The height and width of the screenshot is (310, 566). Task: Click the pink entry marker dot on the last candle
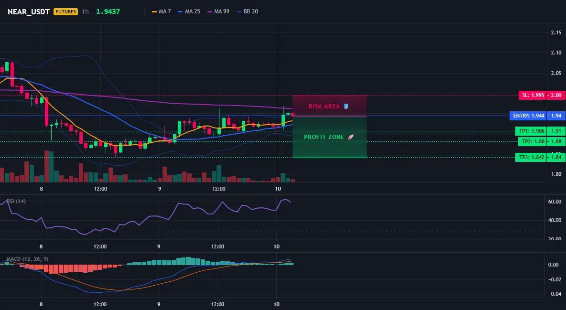coord(293,115)
